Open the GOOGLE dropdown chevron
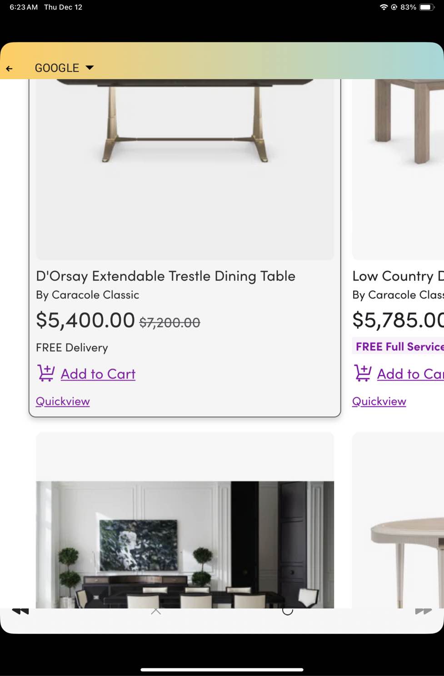Image resolution: width=444 pixels, height=676 pixels. (x=89, y=68)
